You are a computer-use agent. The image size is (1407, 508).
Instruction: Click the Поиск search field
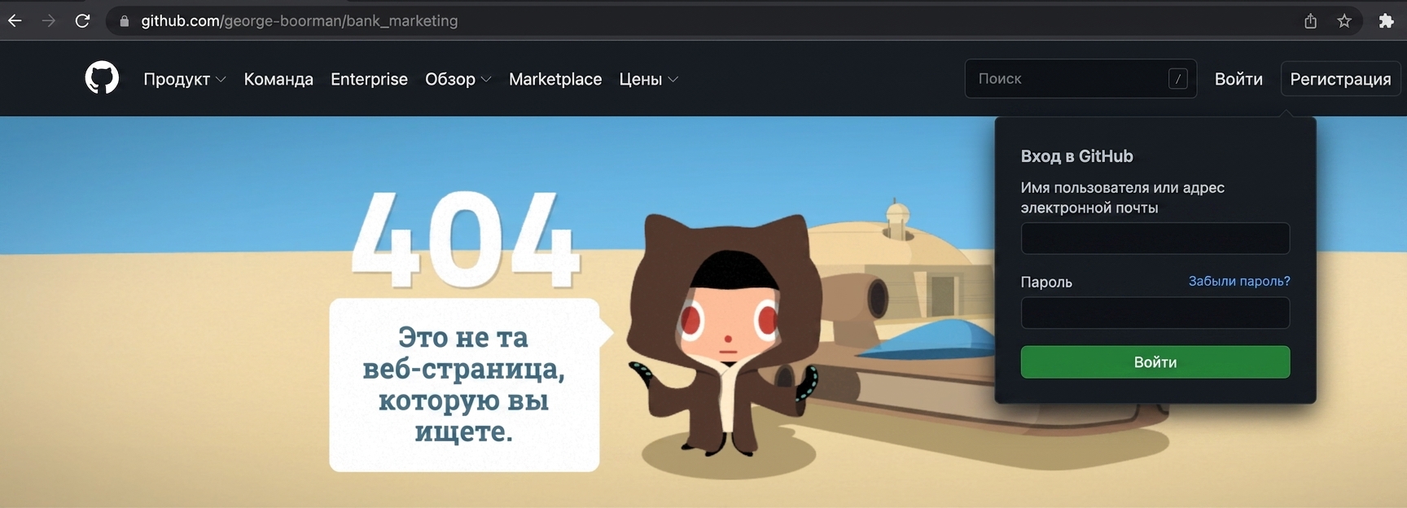click(1080, 79)
